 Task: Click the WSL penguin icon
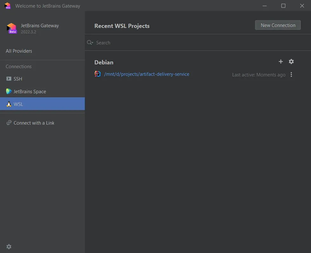click(x=9, y=104)
